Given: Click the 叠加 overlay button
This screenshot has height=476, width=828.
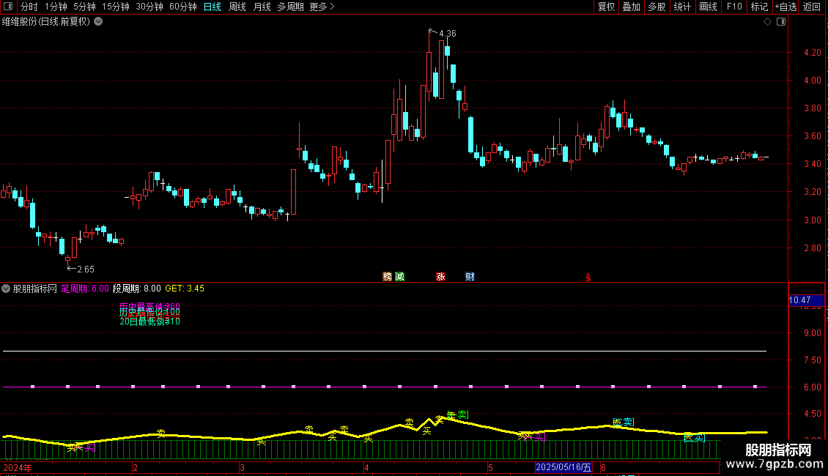Looking at the screenshot, I should click(631, 7).
